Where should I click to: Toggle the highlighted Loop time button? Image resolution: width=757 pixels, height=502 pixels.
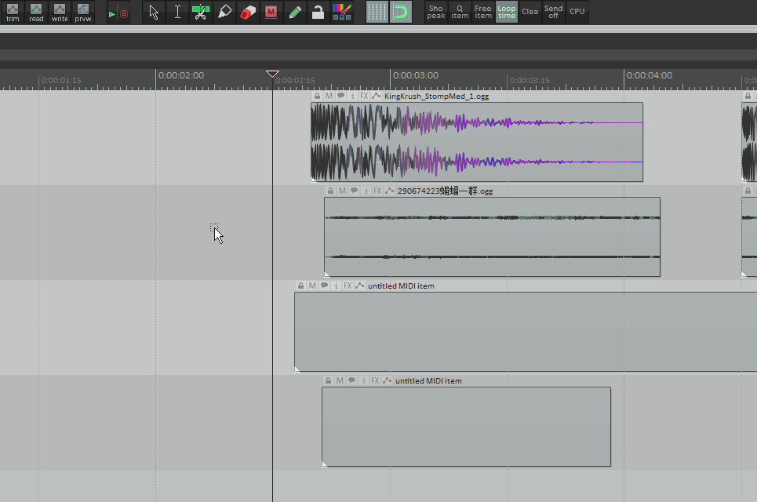point(507,12)
